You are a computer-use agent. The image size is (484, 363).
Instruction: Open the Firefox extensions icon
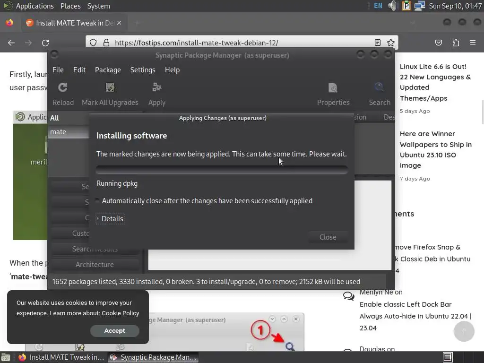pyautogui.click(x=456, y=43)
